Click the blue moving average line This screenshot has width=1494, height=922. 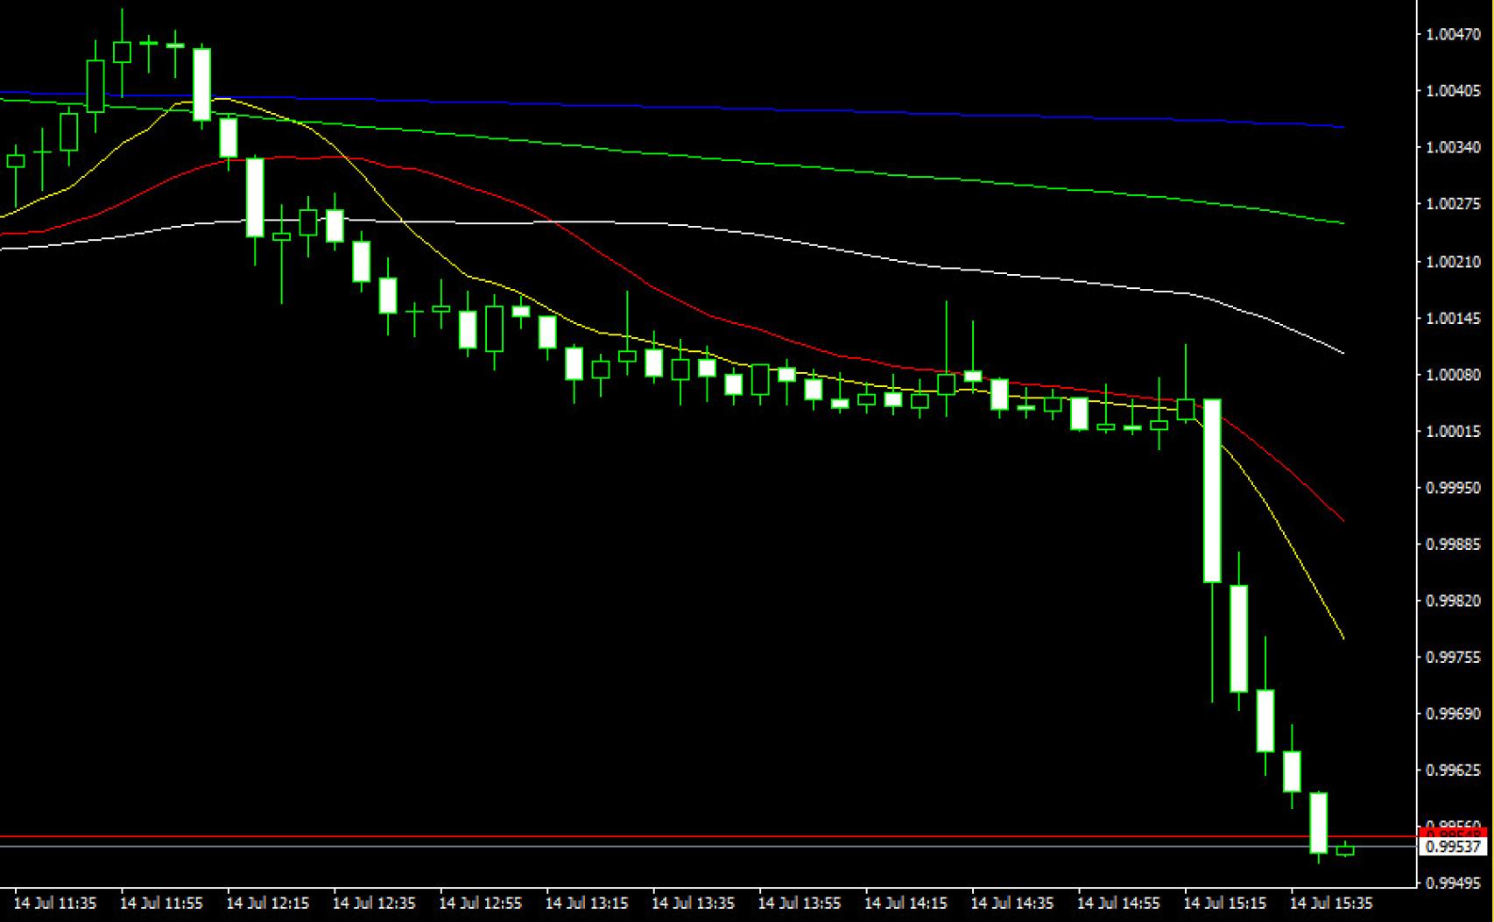[788, 109]
